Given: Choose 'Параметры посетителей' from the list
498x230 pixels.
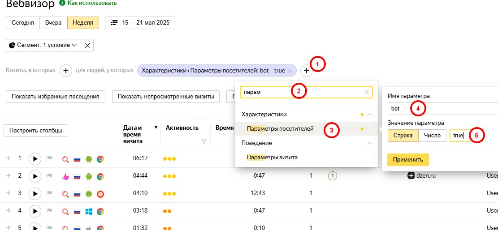Looking at the screenshot, I should click(x=307, y=129).
